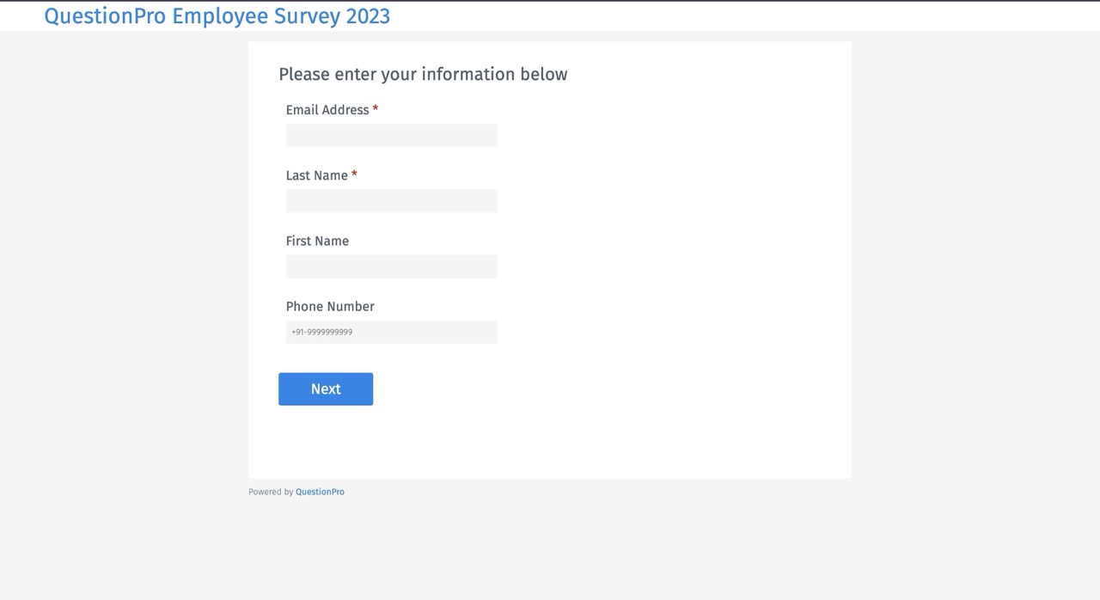
Task: Click inside the empty Email Address box
Action: [x=391, y=135]
